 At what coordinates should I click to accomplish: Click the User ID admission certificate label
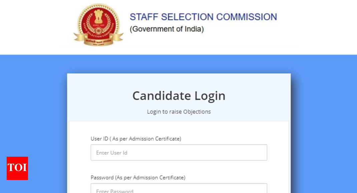(x=136, y=138)
